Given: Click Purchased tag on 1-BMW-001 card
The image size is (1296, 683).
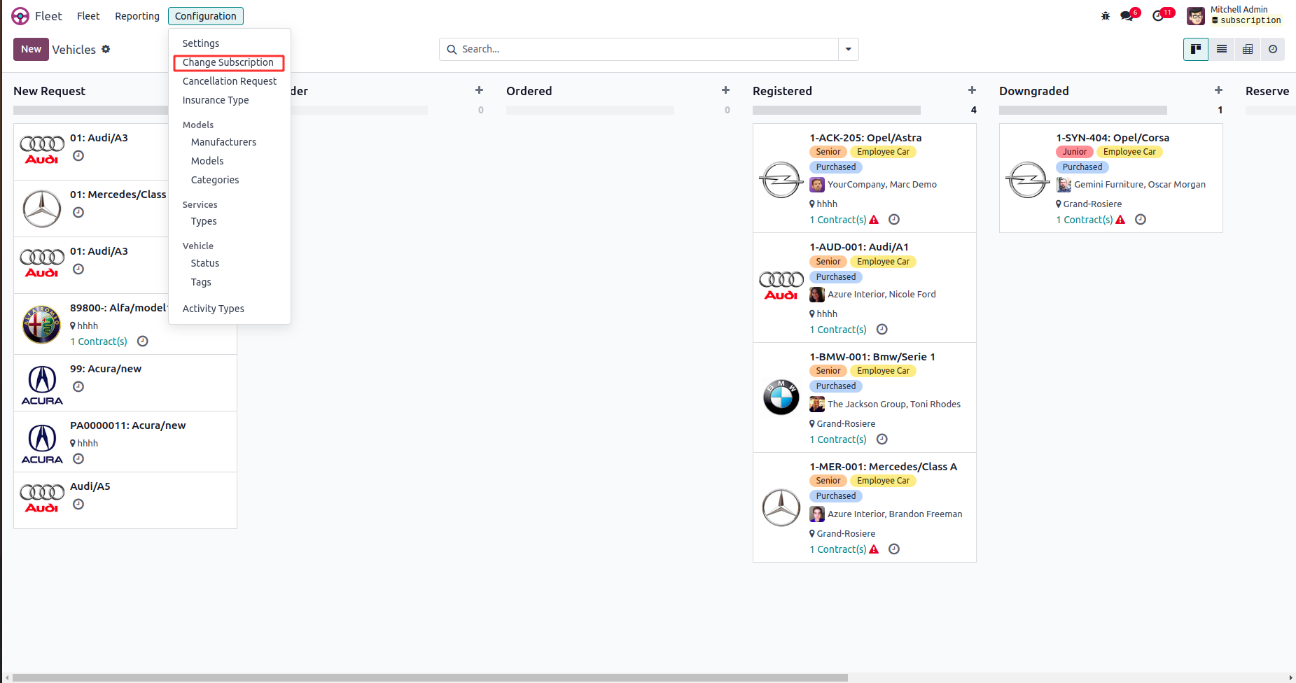Looking at the screenshot, I should click(836, 386).
